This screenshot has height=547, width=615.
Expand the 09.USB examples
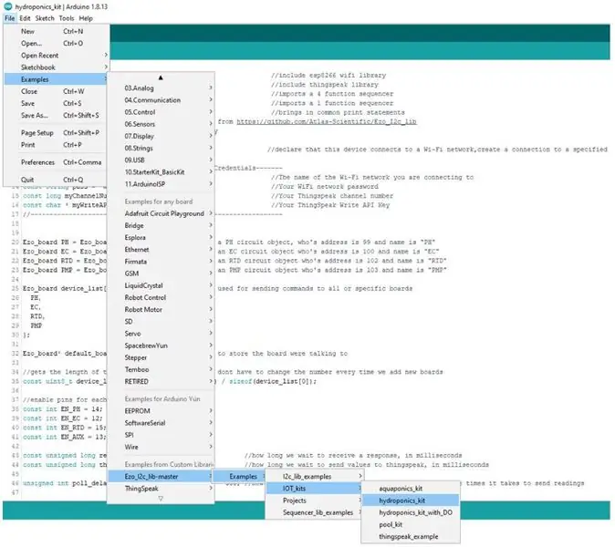coord(162,160)
